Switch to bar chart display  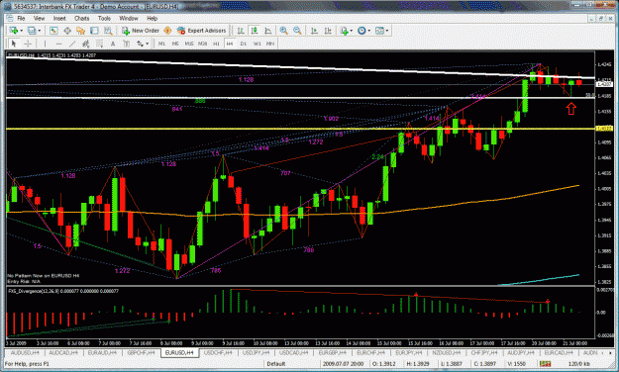click(x=241, y=31)
